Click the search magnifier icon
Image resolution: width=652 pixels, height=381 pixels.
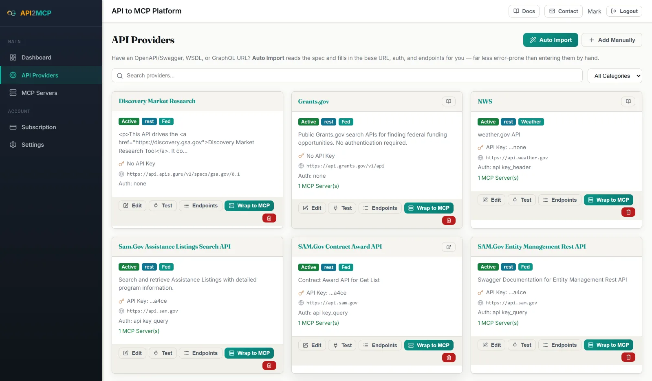pyautogui.click(x=120, y=76)
